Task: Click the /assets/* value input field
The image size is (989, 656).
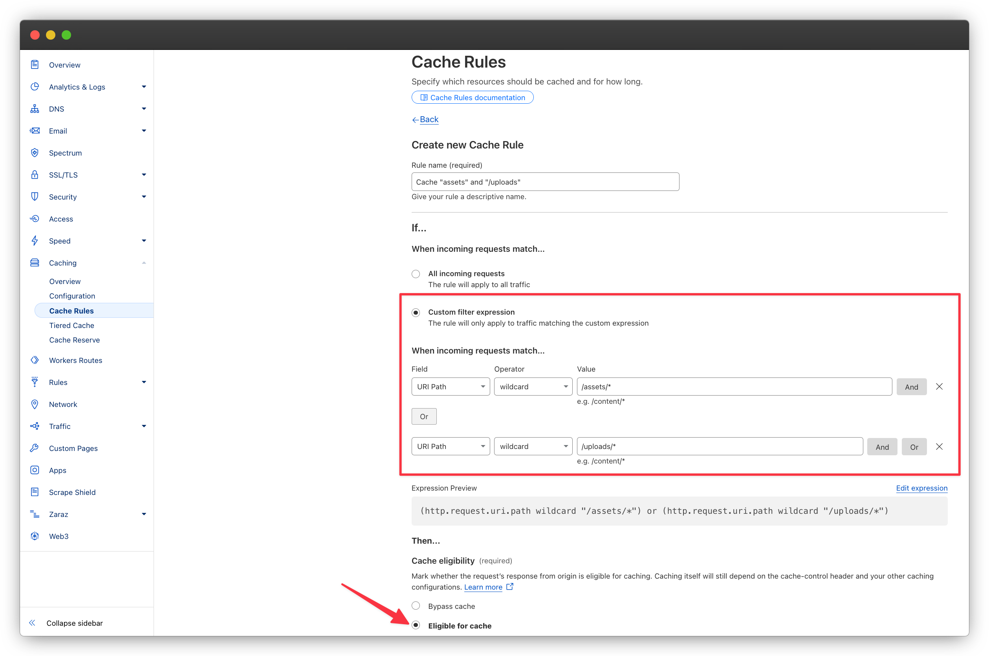Action: pos(734,387)
